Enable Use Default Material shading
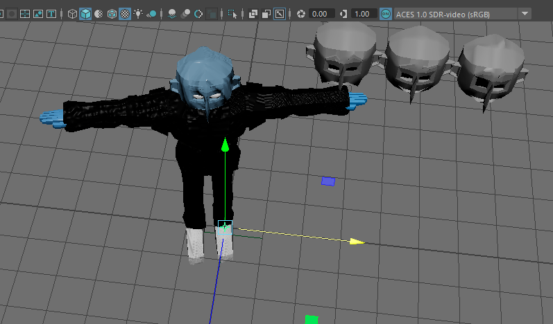The image size is (553, 324). (99, 14)
